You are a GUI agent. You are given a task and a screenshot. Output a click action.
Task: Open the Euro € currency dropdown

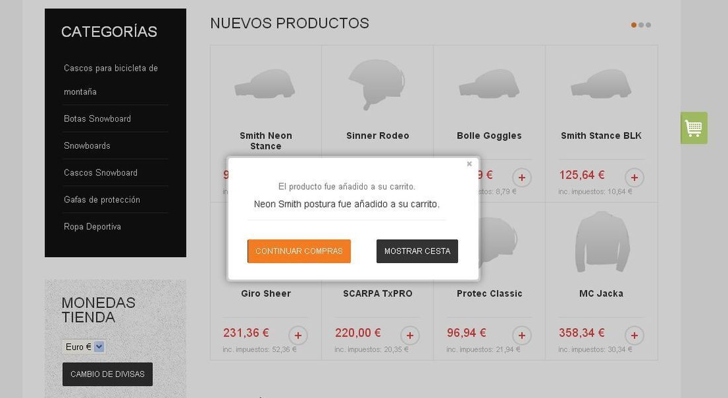83,346
